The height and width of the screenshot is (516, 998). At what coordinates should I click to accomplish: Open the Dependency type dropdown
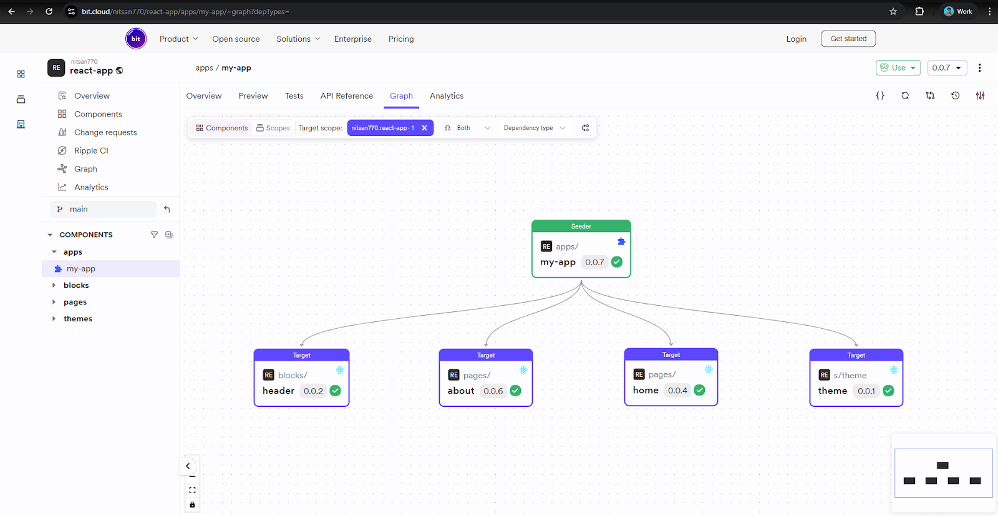535,128
